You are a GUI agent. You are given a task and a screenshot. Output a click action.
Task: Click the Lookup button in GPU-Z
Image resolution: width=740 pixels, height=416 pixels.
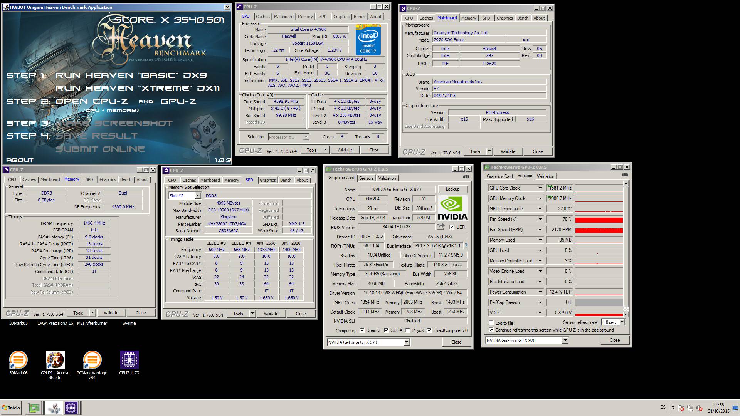click(452, 189)
